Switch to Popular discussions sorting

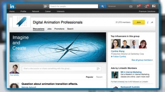pos(89,77)
